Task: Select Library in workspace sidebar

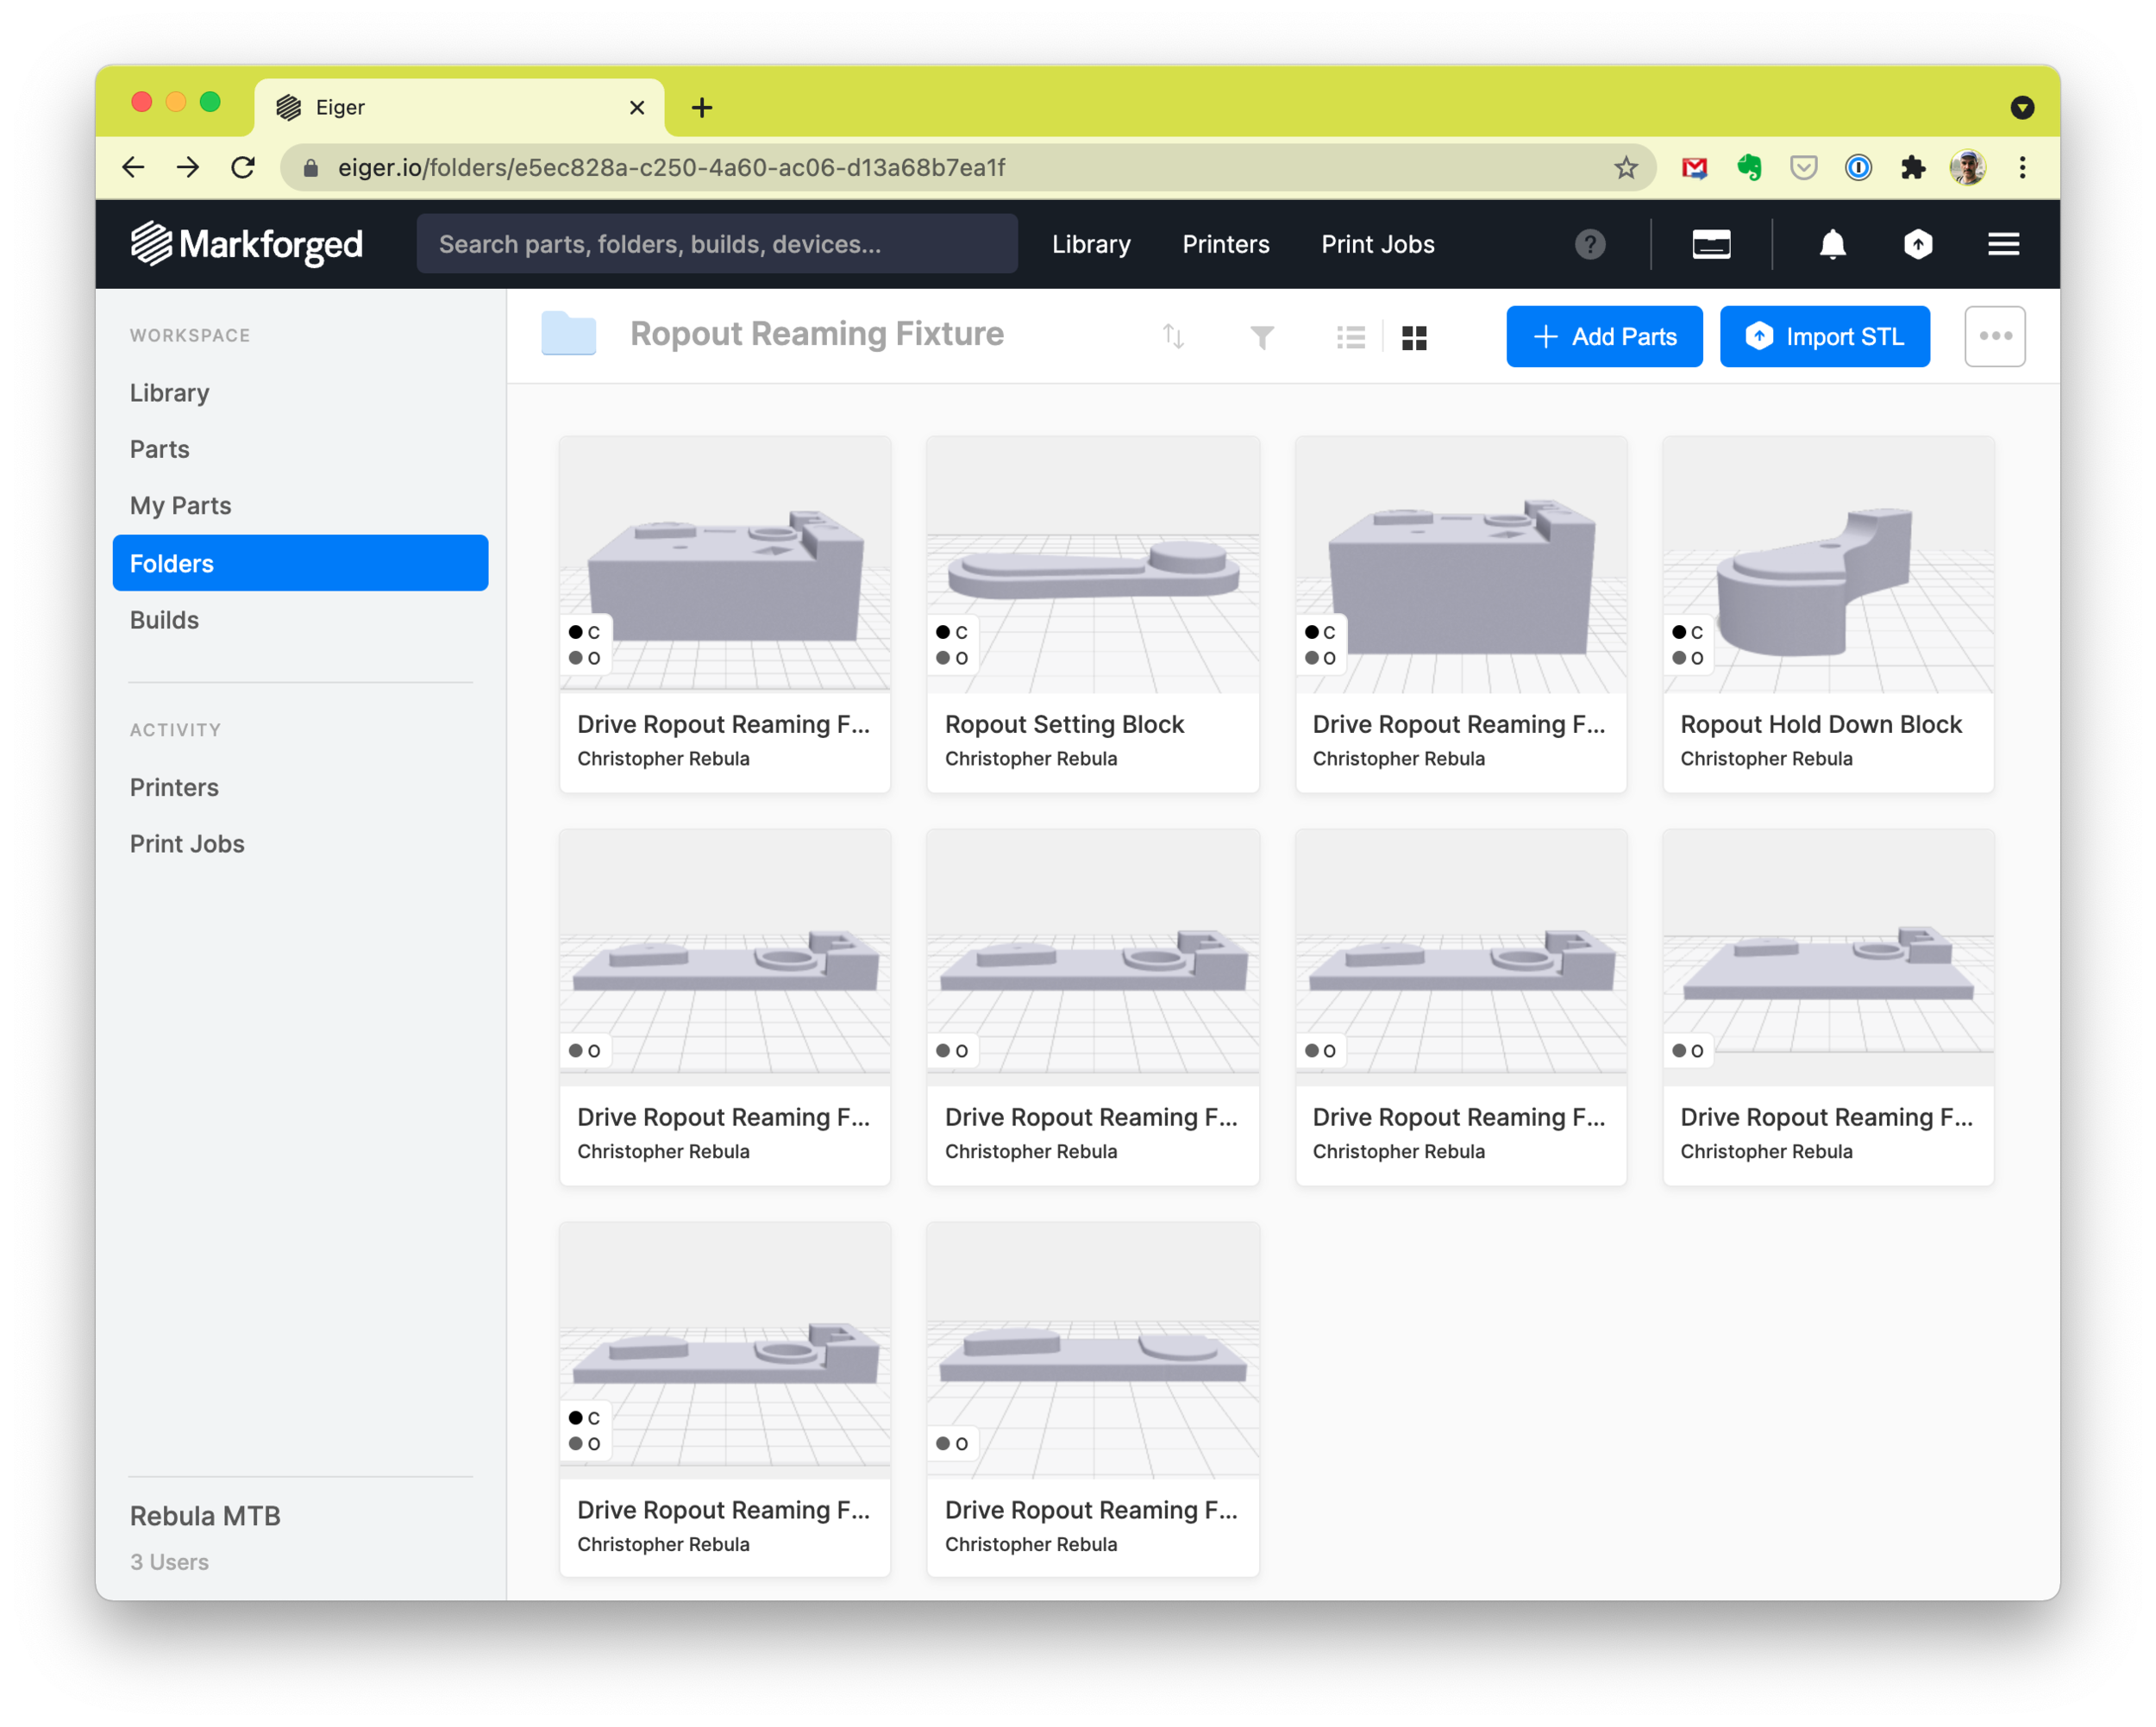Action: [170, 393]
